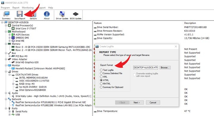Image resolution: width=214 pixels, height=116 pixels.
Task: Choose Comma Delimited File format
Action: tap(101, 73)
